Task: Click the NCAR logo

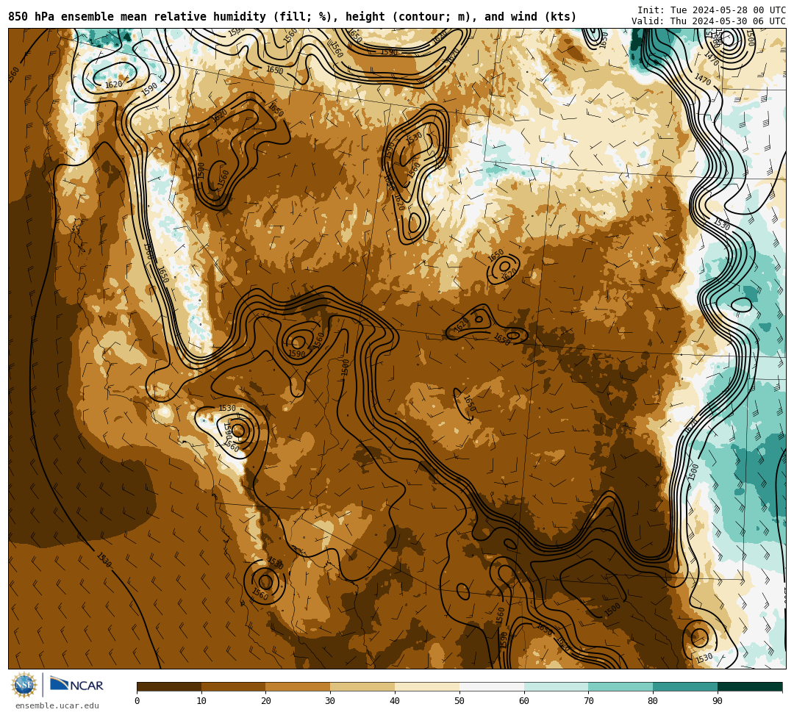Action: pyautogui.click(x=76, y=685)
